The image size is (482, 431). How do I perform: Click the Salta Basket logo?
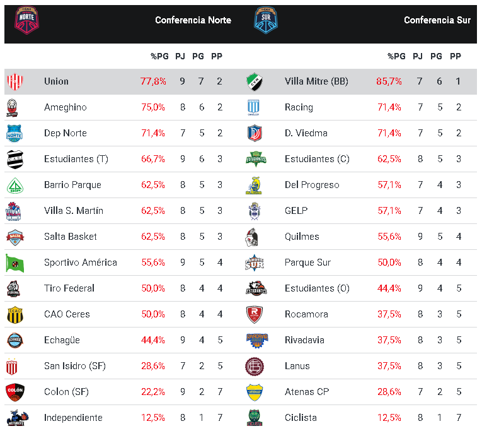[14, 237]
